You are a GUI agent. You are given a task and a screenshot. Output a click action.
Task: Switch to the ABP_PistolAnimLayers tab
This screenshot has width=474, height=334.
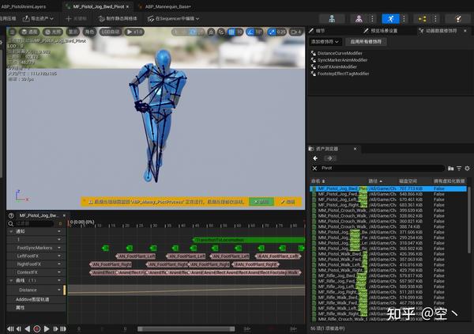[24, 6]
